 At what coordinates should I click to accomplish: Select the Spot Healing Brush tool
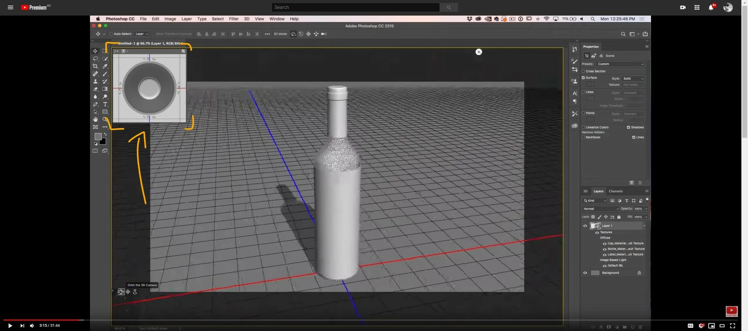coord(95,74)
